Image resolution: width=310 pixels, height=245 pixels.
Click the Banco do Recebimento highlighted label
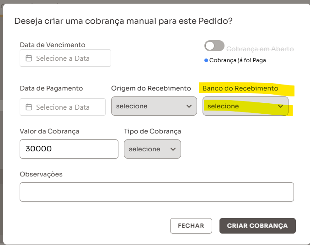(241, 88)
